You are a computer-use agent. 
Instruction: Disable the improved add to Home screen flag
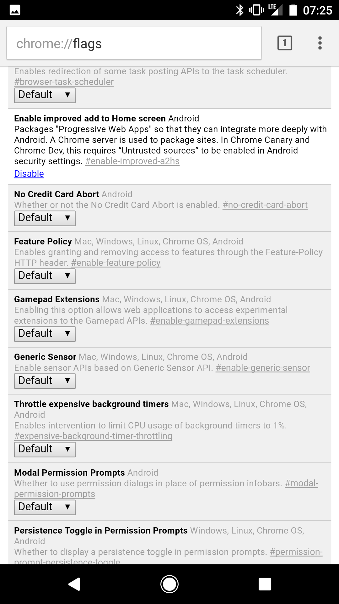click(29, 174)
